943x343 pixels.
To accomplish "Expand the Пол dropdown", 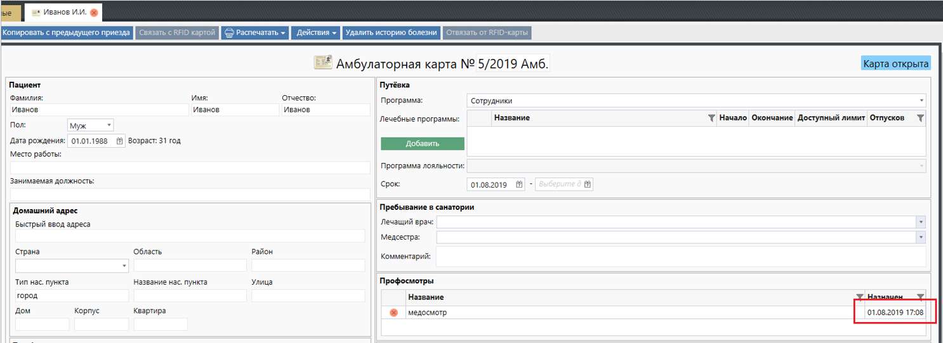I will [109, 126].
